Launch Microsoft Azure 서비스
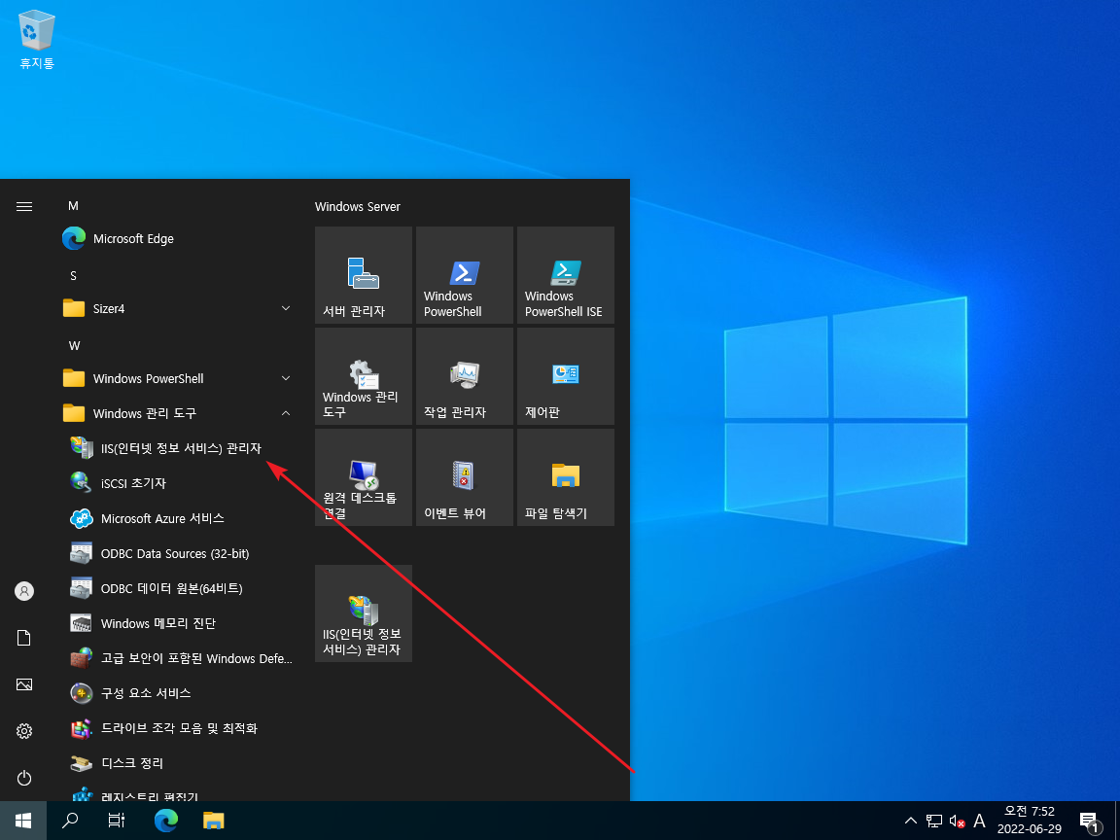The width and height of the screenshot is (1120, 840). [x=179, y=518]
